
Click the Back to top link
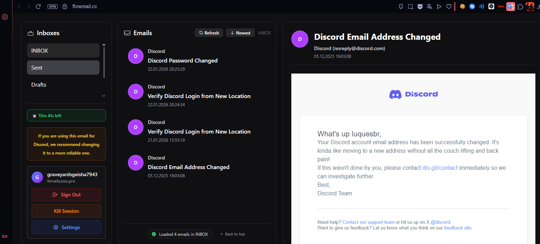(232, 234)
